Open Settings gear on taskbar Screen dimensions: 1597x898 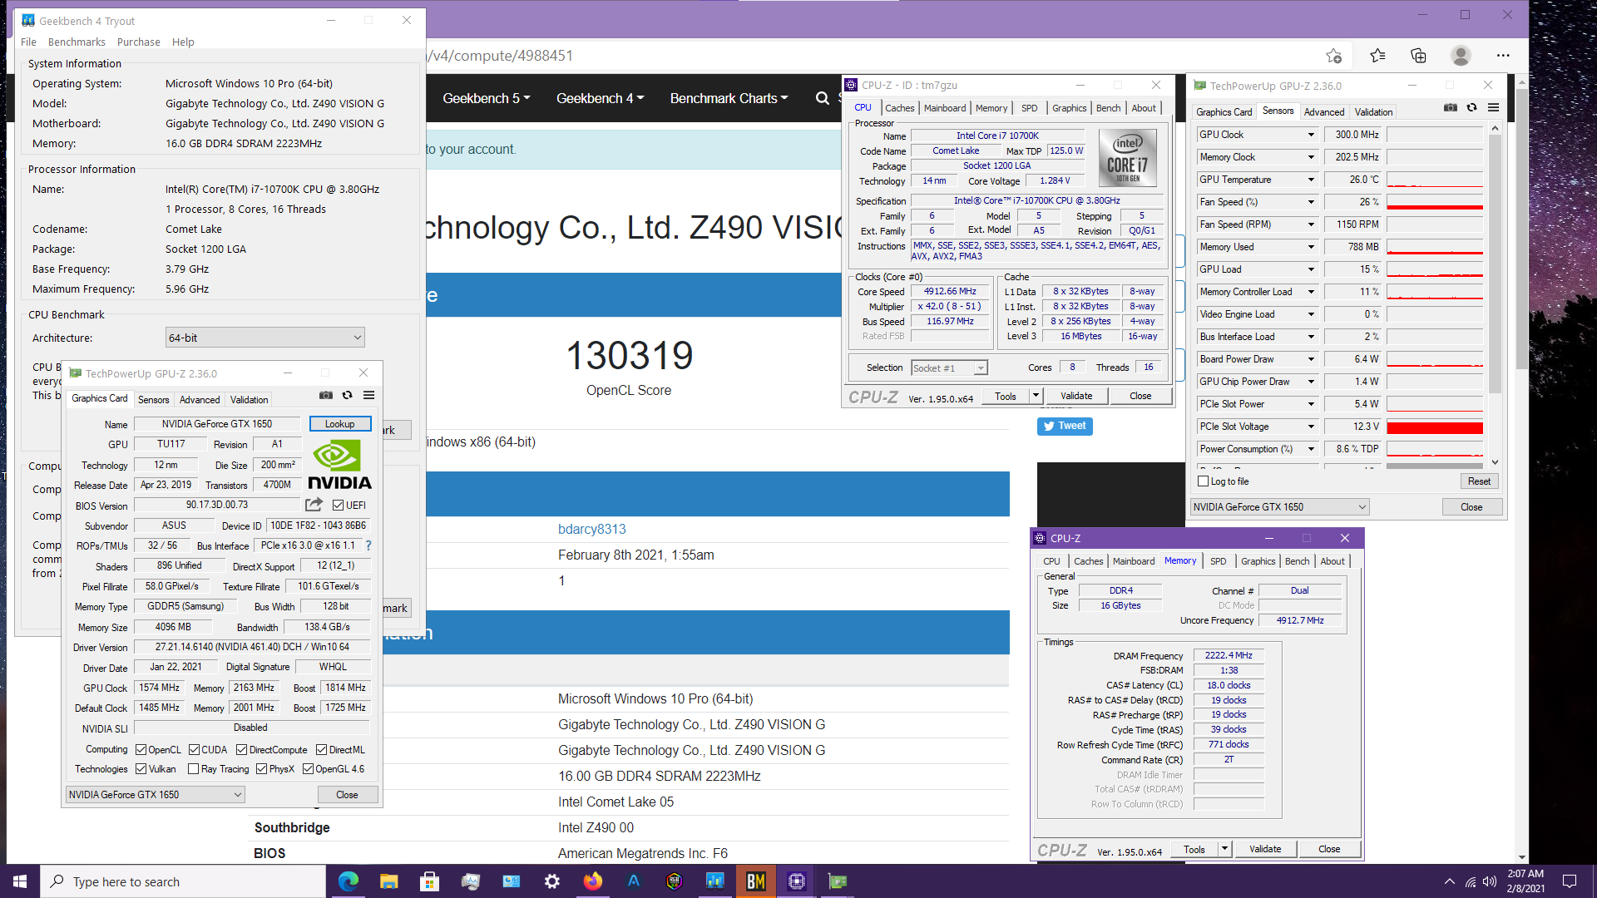(x=552, y=881)
